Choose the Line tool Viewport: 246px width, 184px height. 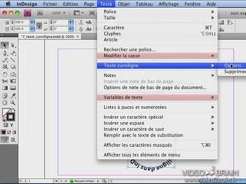point(13,60)
